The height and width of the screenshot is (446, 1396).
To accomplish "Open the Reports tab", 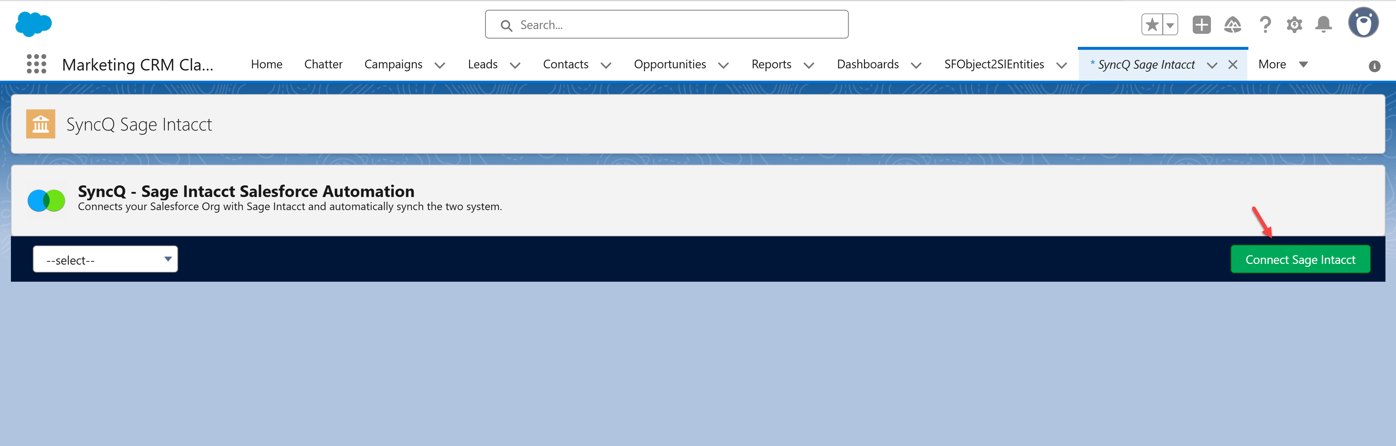I will coord(771,64).
